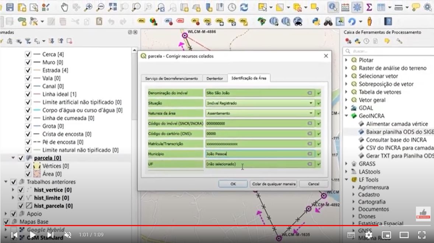This screenshot has width=434, height=243.
Task: Select Baixar planilha ODS do SIGEF algorithm
Action: click(x=396, y=132)
